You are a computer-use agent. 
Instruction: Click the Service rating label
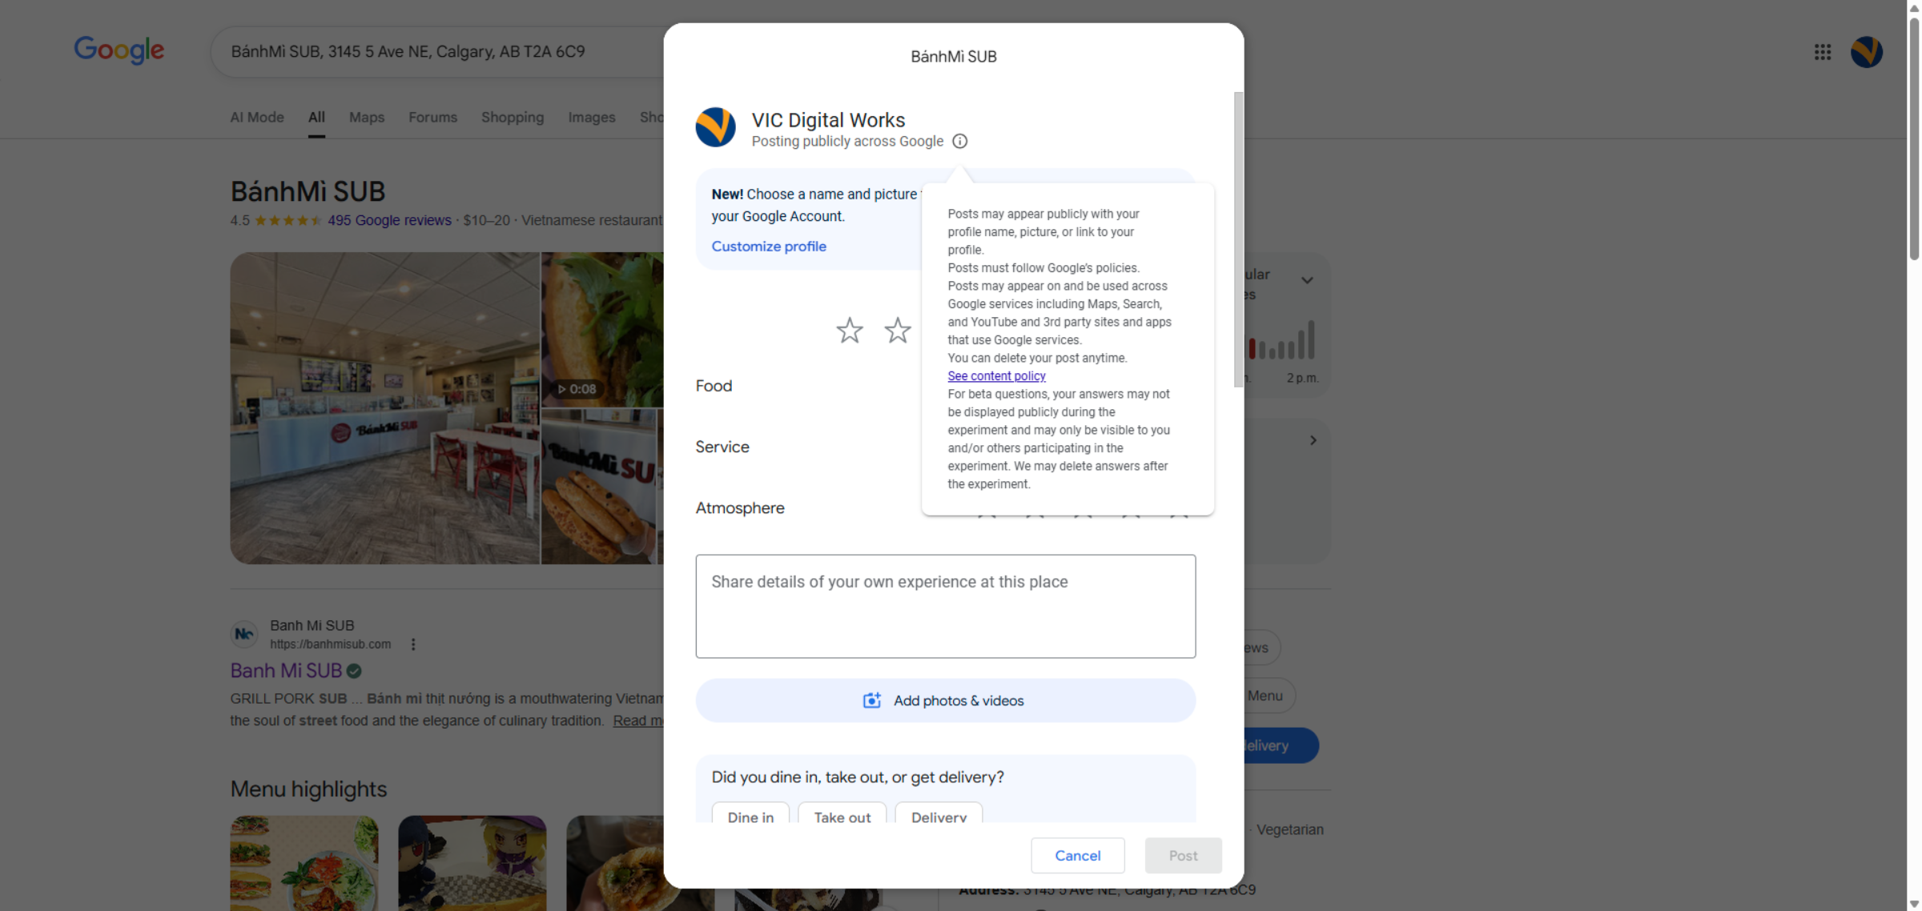point(722,447)
